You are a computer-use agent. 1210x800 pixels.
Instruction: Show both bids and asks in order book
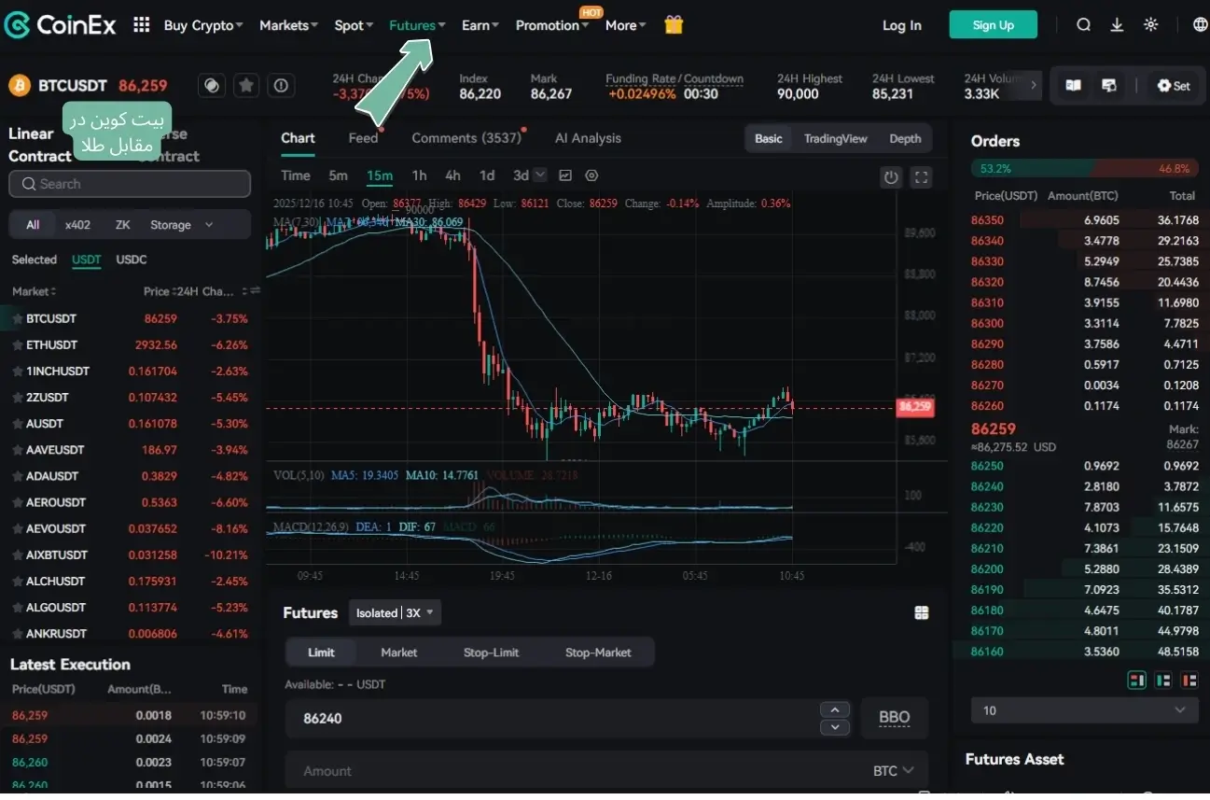1136,680
